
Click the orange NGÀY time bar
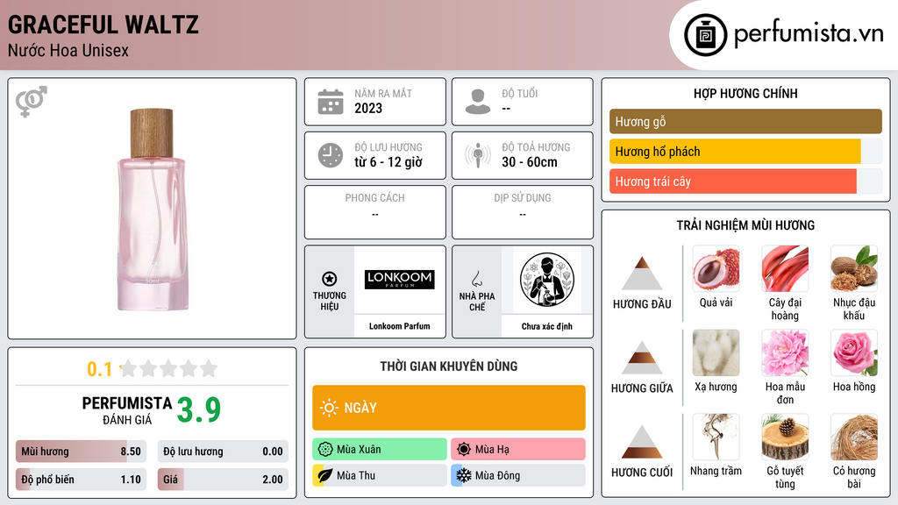449,408
